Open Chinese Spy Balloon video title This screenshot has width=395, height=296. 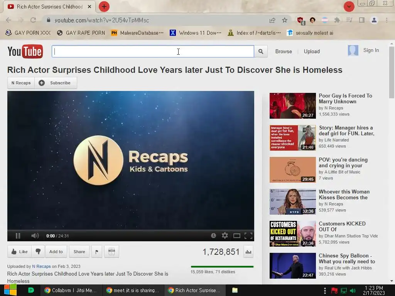click(347, 259)
